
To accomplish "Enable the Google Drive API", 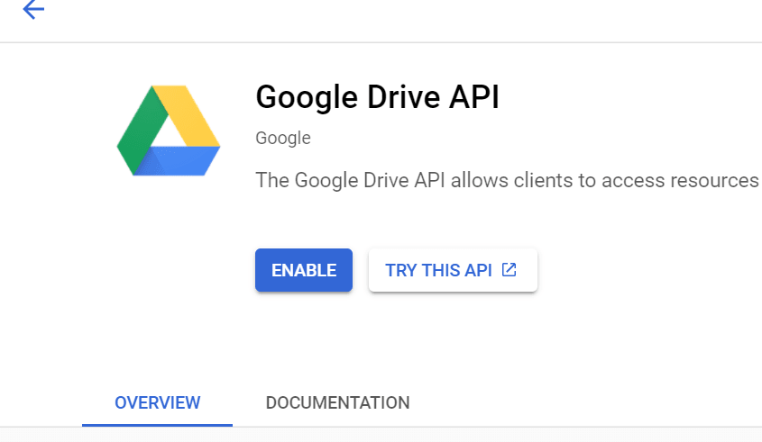I will 304,270.
